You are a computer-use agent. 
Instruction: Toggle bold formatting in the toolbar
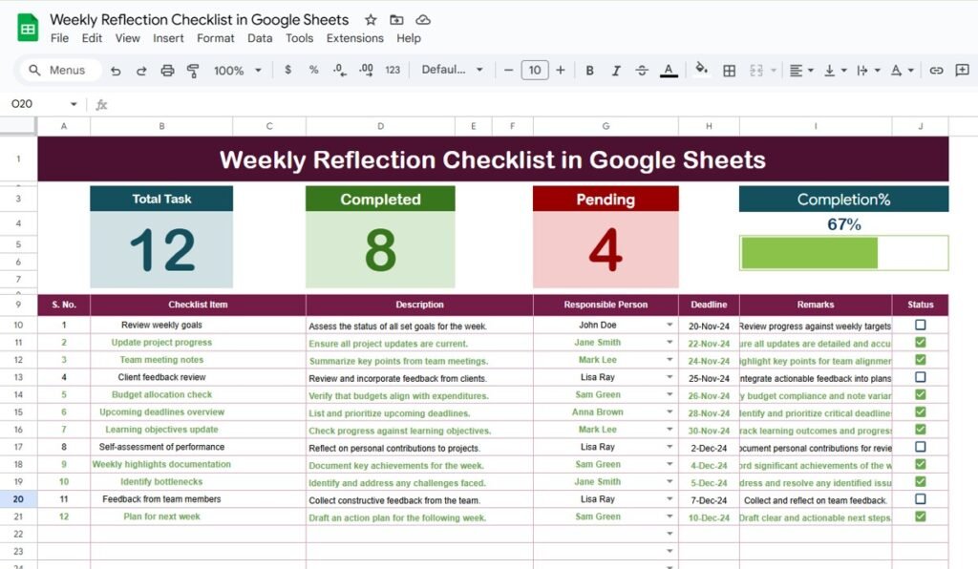click(x=589, y=70)
